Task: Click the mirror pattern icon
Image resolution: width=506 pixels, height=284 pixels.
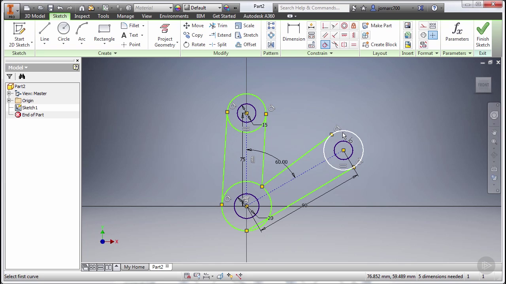Action: click(x=271, y=45)
